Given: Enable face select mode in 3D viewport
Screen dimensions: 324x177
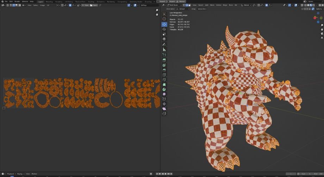Looking at the screenshot, I should tap(189, 5).
